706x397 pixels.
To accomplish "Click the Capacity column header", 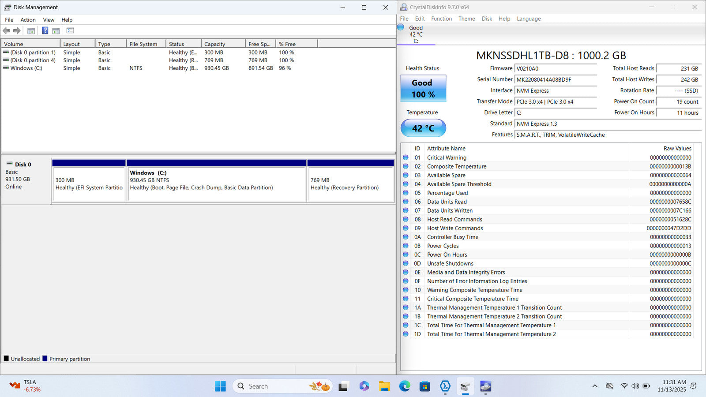I will 223,44.
